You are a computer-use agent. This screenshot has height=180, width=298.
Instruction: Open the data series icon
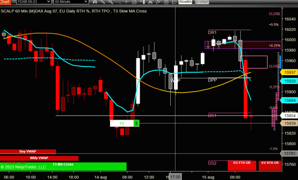[150, 2]
